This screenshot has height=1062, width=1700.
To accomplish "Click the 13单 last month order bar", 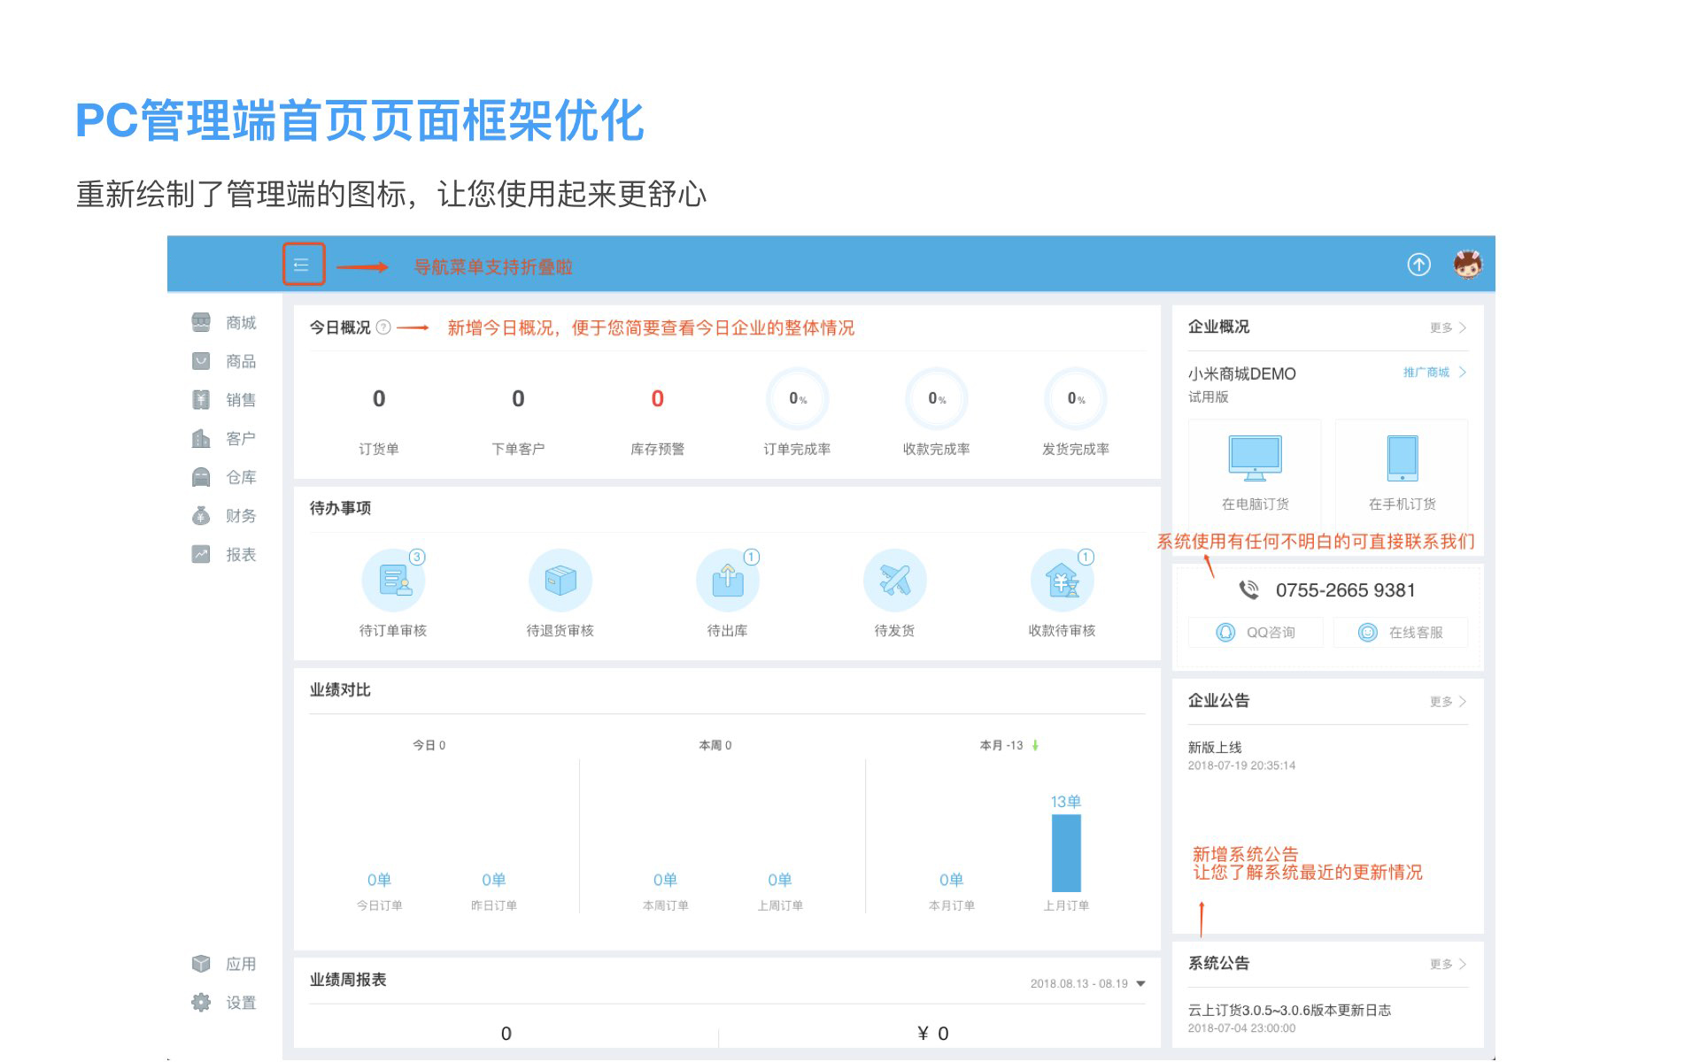I will [x=1065, y=852].
